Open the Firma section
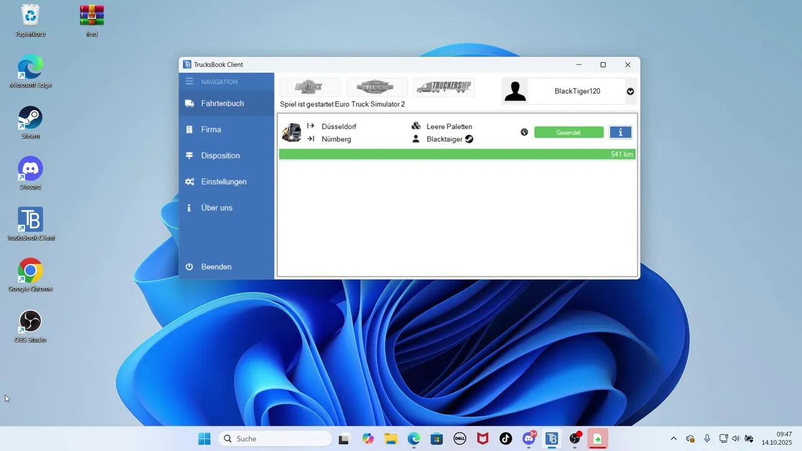Viewport: 802px width, 451px height. 226,130
